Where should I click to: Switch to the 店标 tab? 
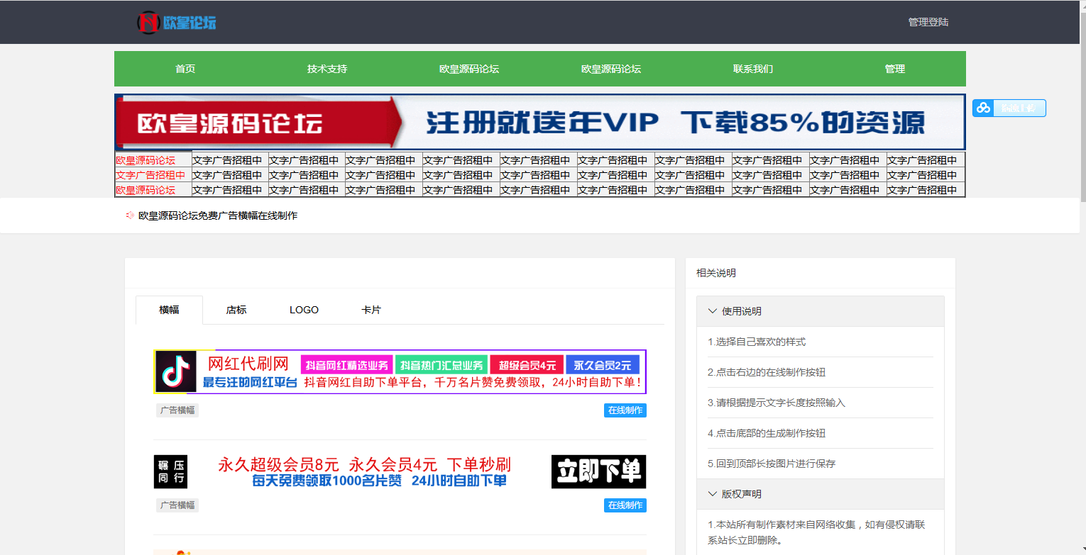point(235,310)
